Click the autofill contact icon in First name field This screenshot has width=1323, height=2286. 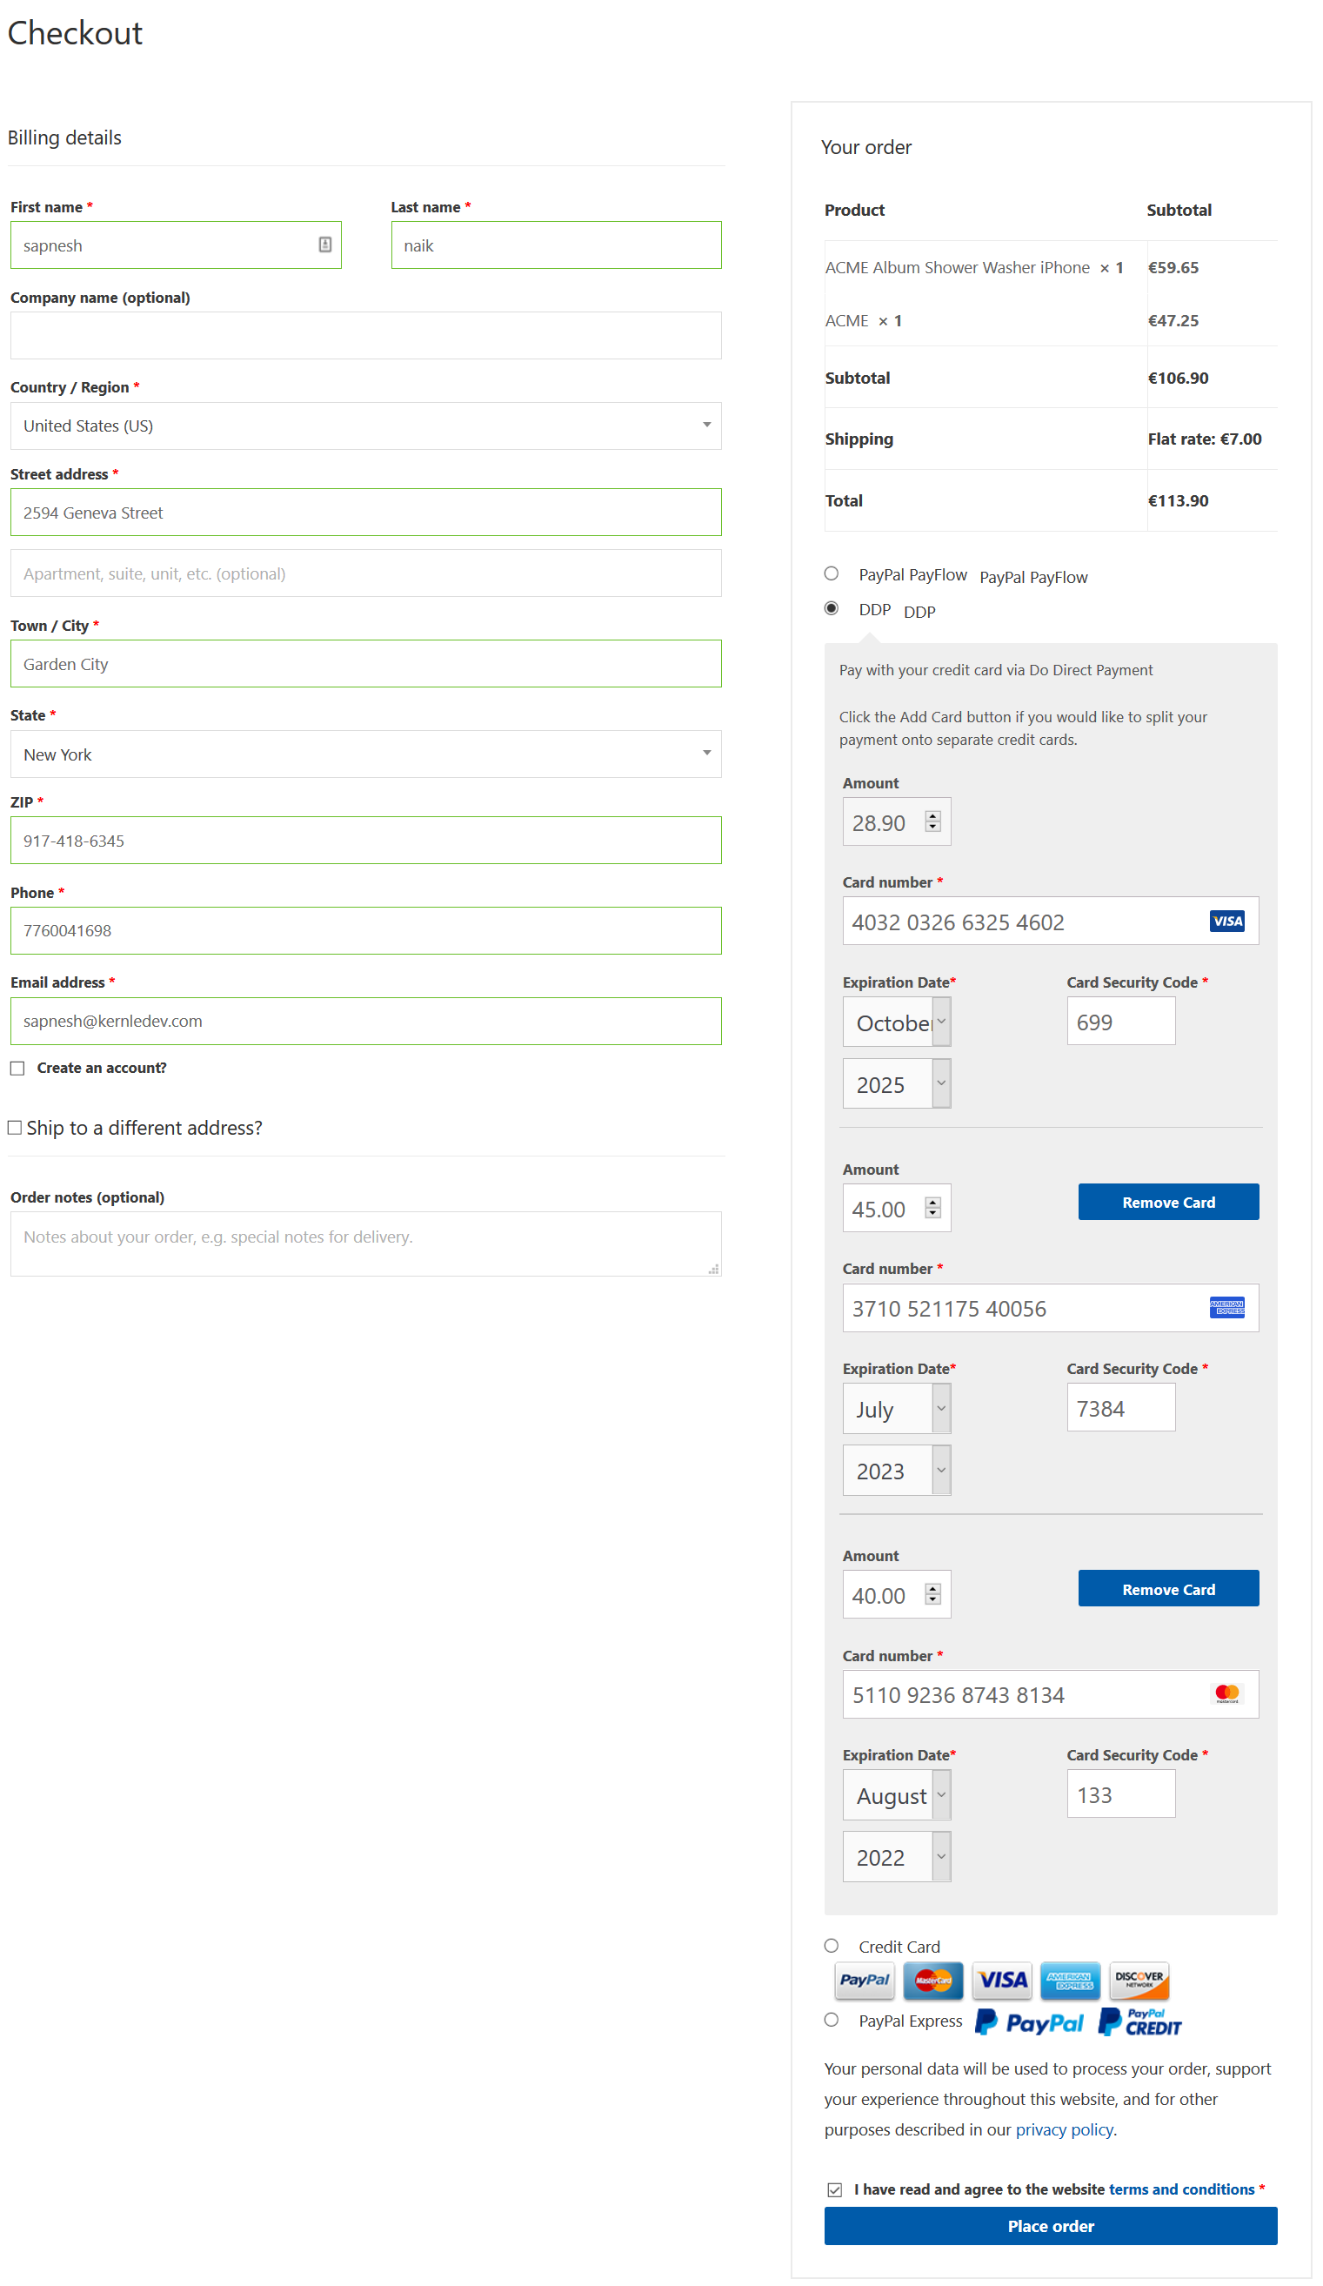(x=324, y=245)
